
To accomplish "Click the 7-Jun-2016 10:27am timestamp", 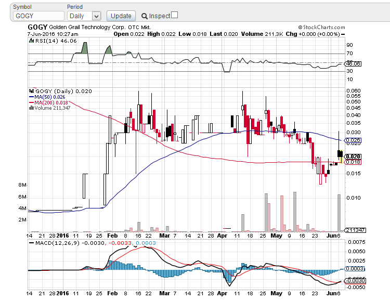I will point(53,34).
